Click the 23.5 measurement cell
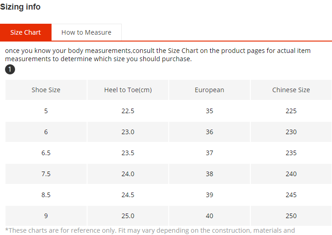Viewport: 332px width, 235px height. coord(128,153)
